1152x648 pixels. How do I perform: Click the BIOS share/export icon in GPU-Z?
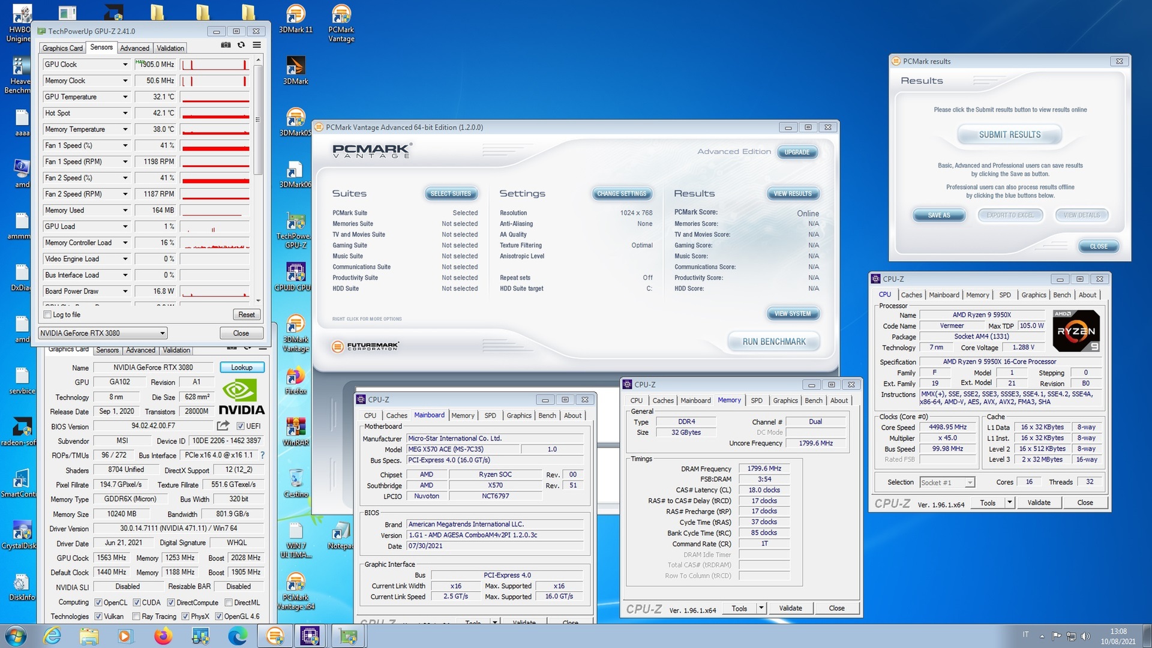click(x=223, y=425)
